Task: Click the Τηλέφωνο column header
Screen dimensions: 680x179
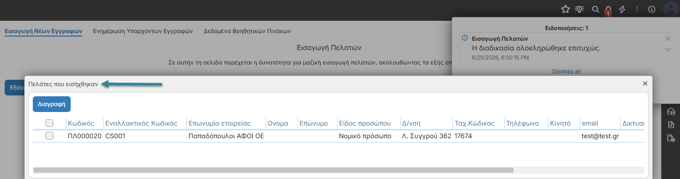Action: click(522, 123)
